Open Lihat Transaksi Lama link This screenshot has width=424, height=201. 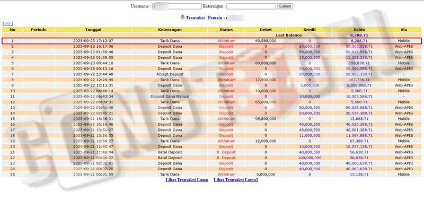[x=187, y=180]
